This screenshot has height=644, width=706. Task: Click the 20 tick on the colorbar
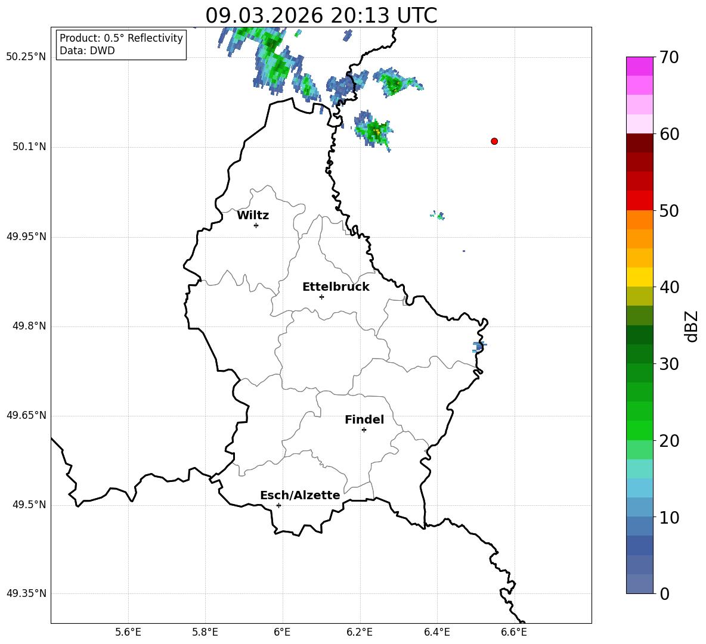coord(669,441)
